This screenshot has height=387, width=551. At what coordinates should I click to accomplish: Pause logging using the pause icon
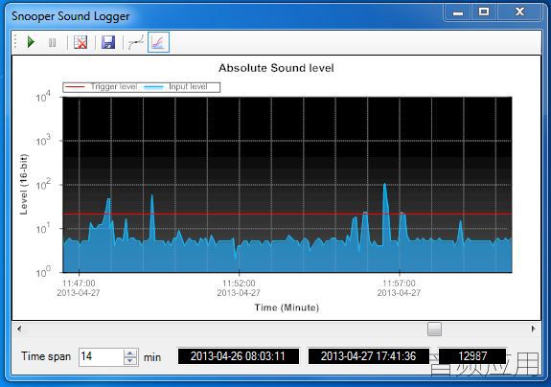[53, 42]
